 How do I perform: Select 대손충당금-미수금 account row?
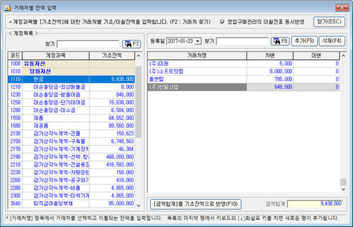point(71,110)
